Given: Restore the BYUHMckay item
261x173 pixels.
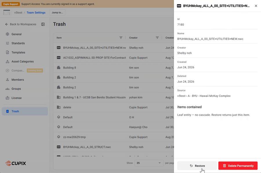Looking at the screenshot, I should point(197,166).
